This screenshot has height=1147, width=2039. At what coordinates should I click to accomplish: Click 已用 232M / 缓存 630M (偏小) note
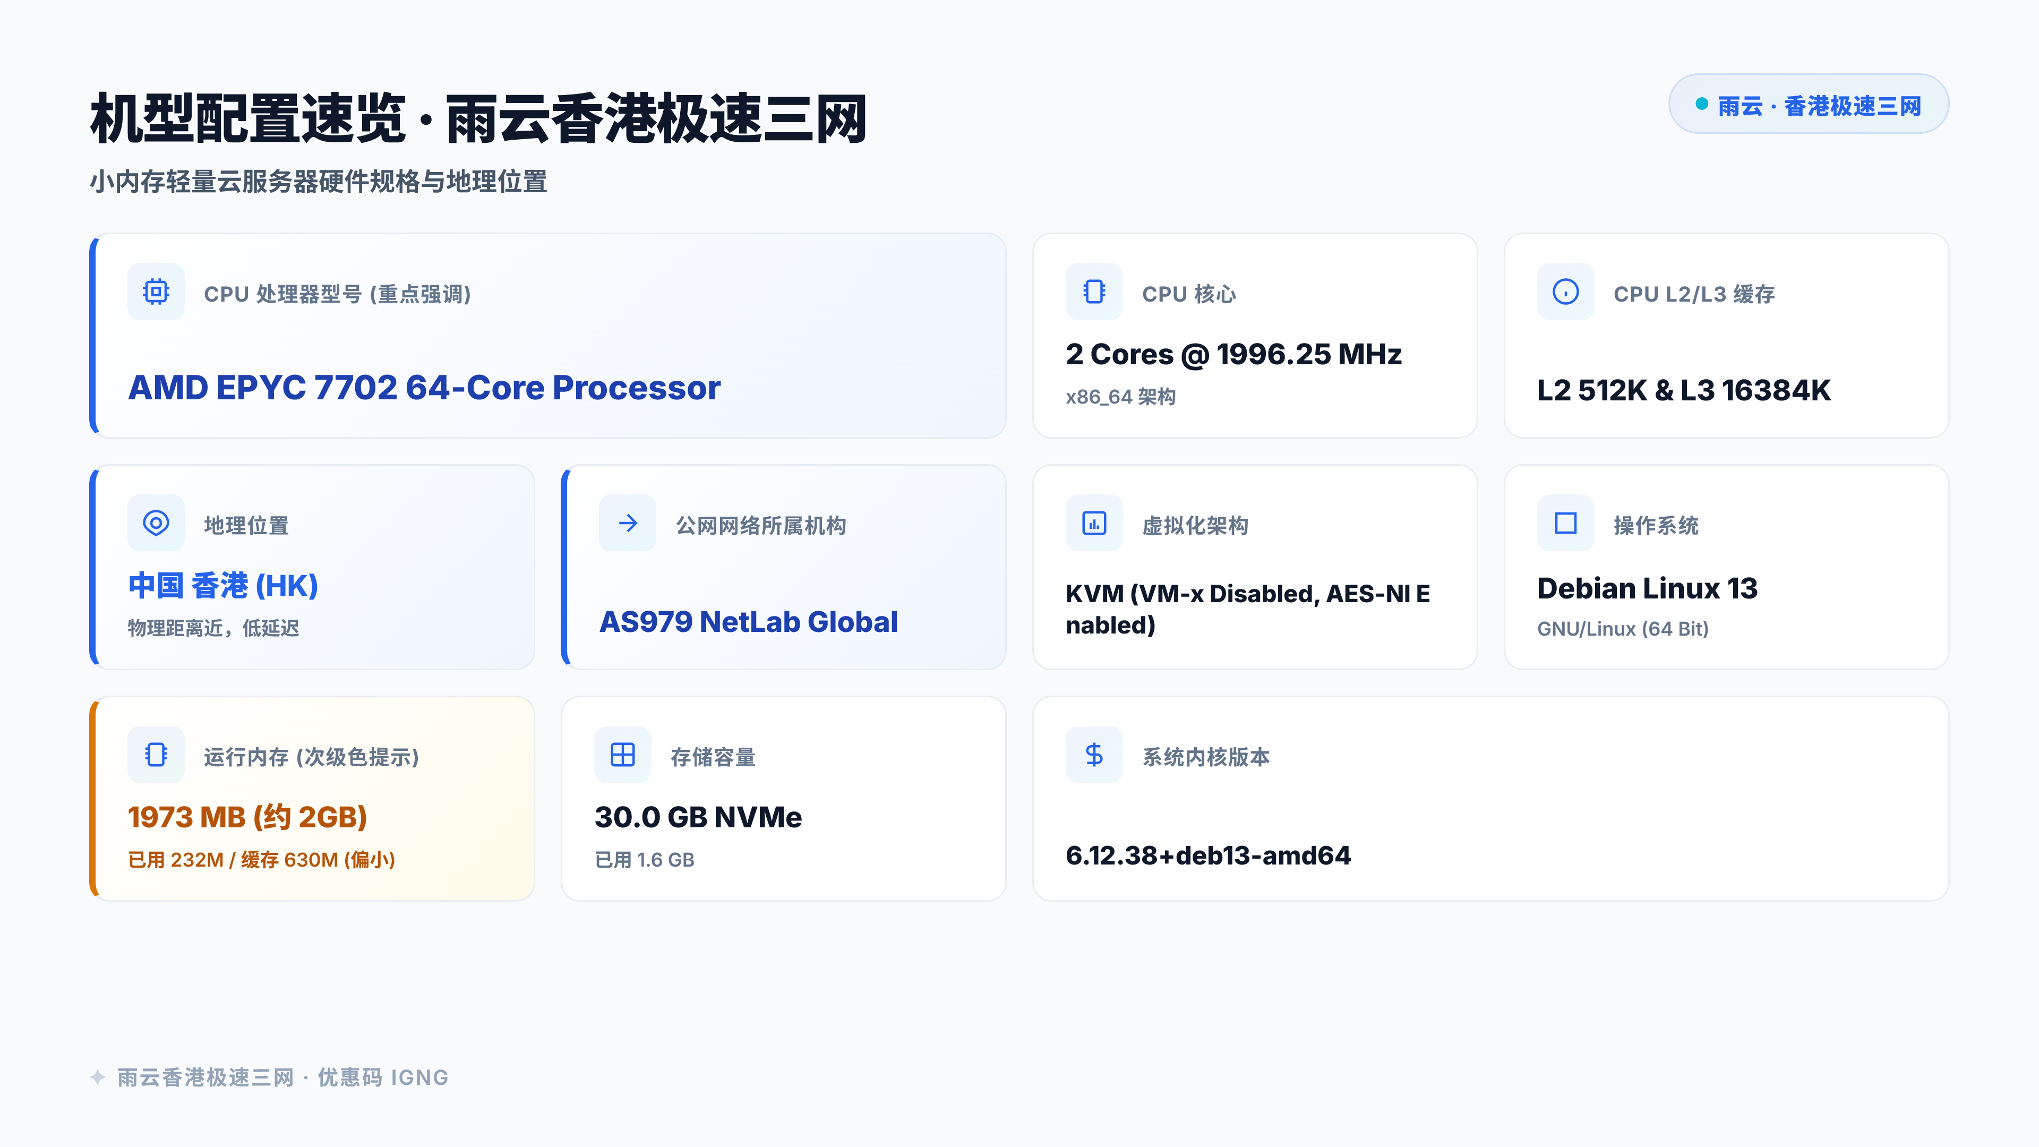pos(261,860)
